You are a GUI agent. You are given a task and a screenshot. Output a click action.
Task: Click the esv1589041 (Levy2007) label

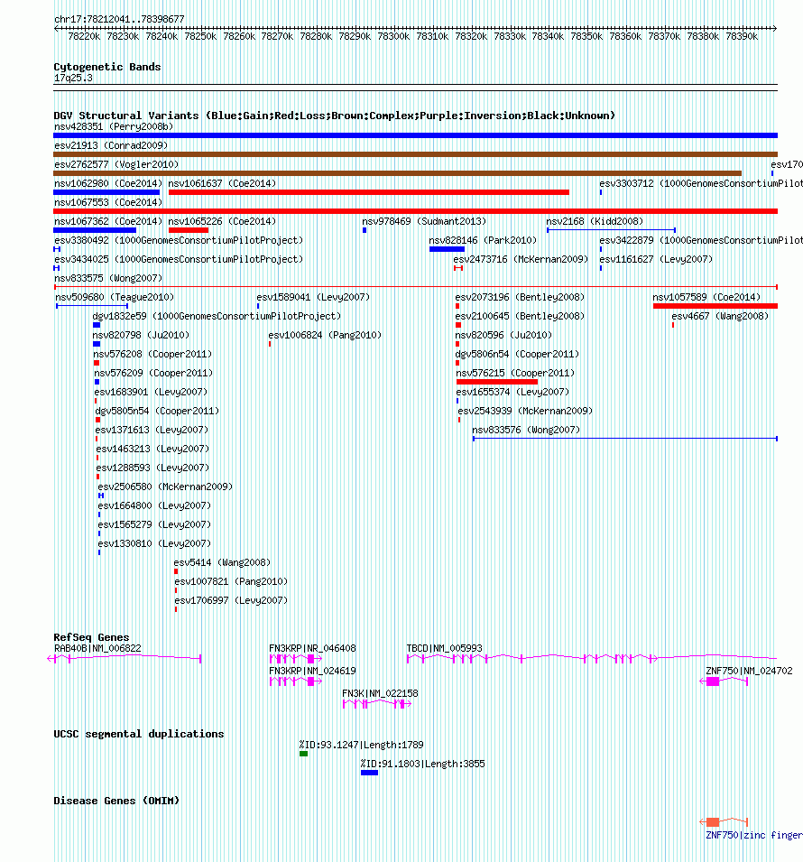click(x=313, y=297)
